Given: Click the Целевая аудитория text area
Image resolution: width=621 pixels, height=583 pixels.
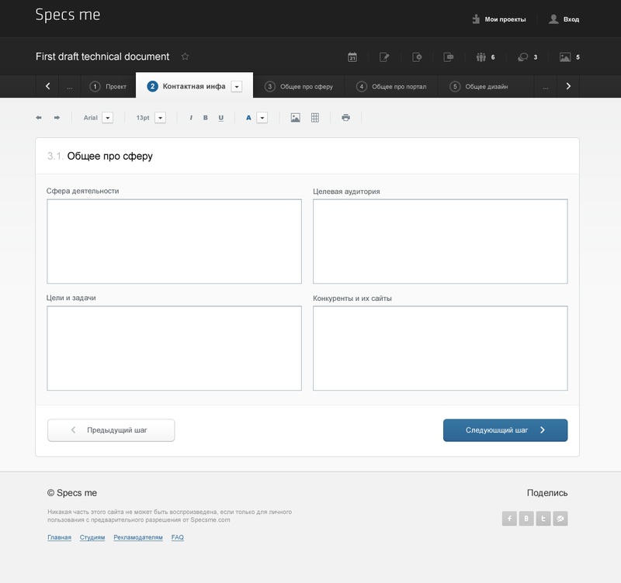Looking at the screenshot, I should pos(440,241).
